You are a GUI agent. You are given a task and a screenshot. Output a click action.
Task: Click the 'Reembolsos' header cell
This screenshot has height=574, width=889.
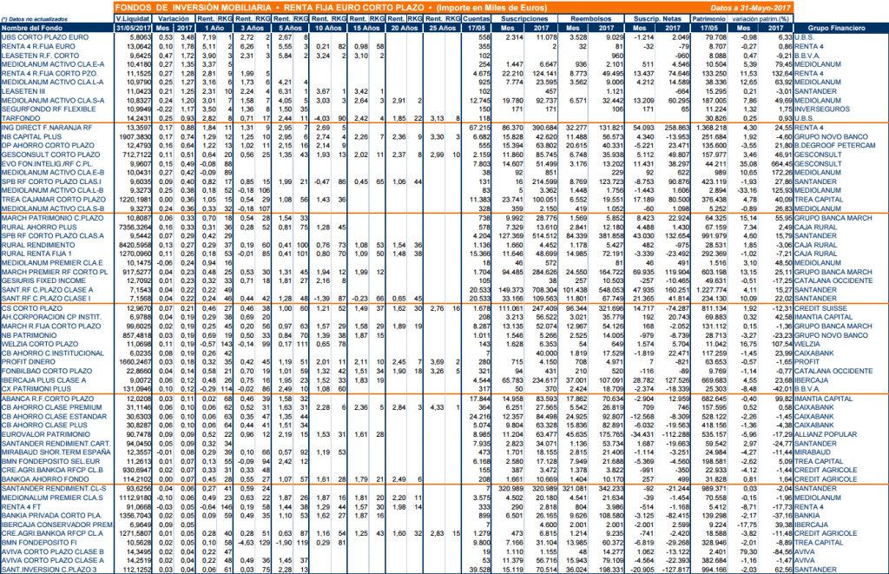[590, 19]
